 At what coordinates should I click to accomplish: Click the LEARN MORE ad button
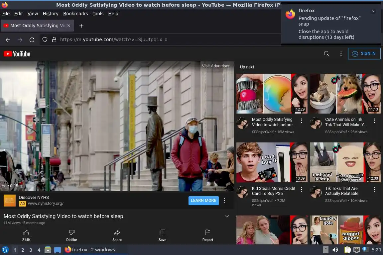pyautogui.click(x=203, y=201)
